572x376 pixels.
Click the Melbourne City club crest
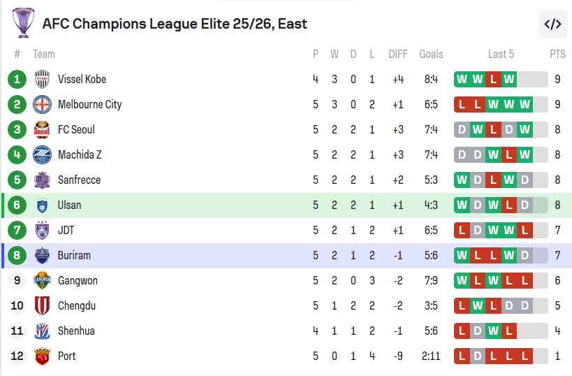tap(42, 105)
